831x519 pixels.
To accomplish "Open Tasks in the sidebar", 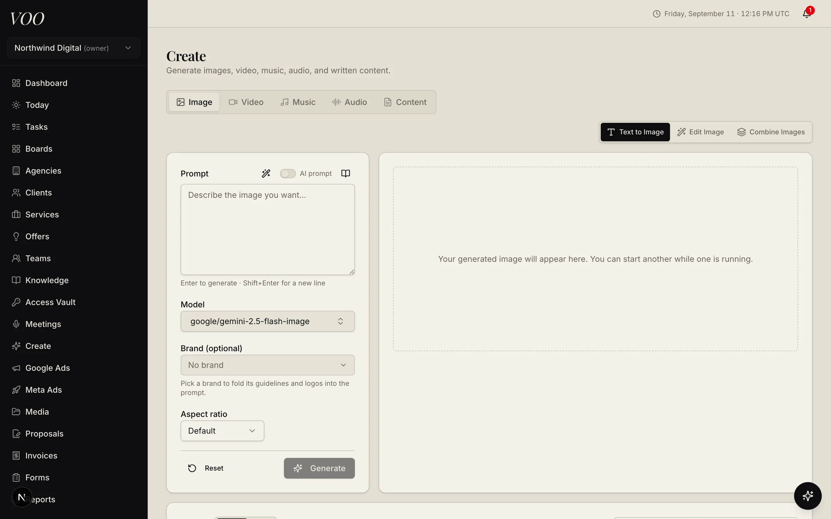I will [74, 127].
